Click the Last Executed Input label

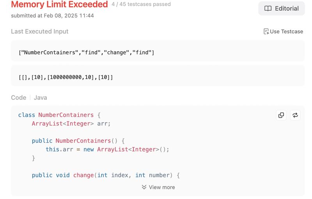tap(40, 32)
